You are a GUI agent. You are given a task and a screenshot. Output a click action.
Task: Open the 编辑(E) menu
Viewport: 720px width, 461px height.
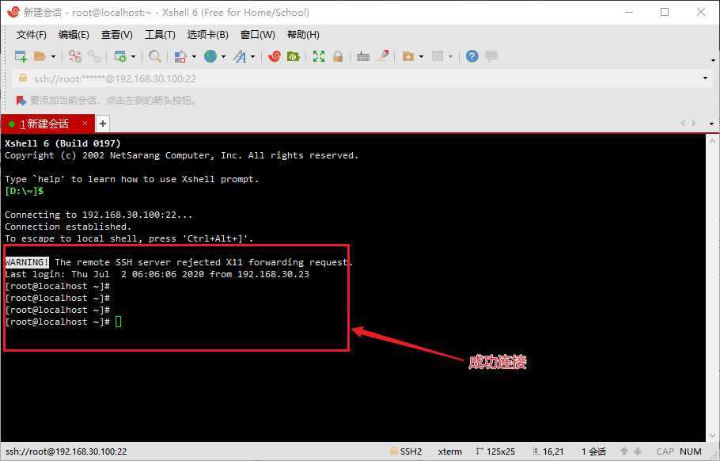pyautogui.click(x=74, y=35)
